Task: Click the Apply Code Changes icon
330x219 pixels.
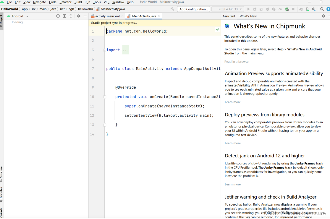Action: [x=261, y=9]
